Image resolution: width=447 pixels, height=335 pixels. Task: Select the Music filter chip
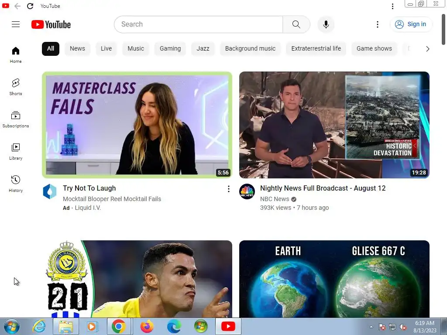click(136, 49)
